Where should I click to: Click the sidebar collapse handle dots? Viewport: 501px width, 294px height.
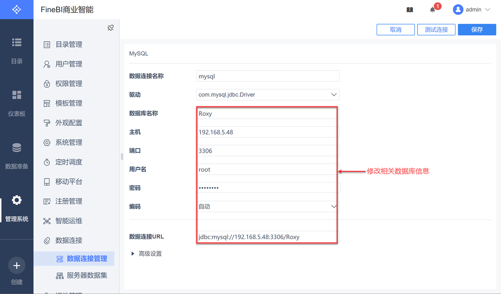(122, 157)
